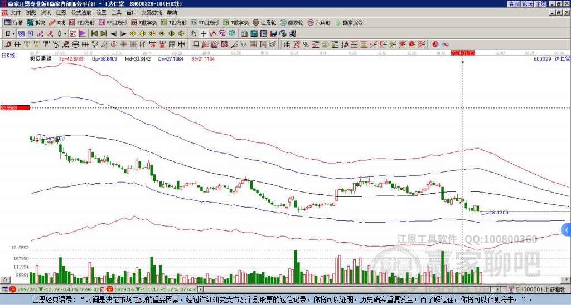Click the horizontal scrollbar right arrow
The height and width of the screenshot is (305, 571).
[498, 289]
